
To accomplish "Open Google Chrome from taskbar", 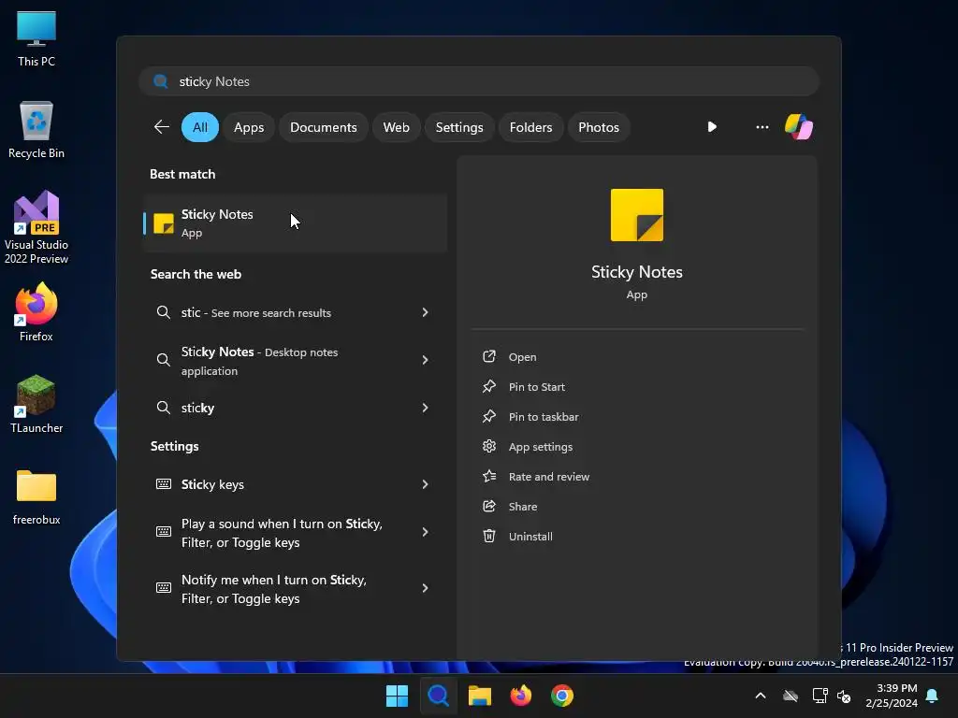I will point(562,696).
